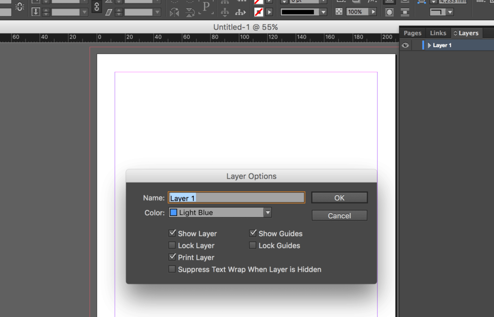Click the shear icon in Control panel
494x317 pixels.
click(x=109, y=12)
